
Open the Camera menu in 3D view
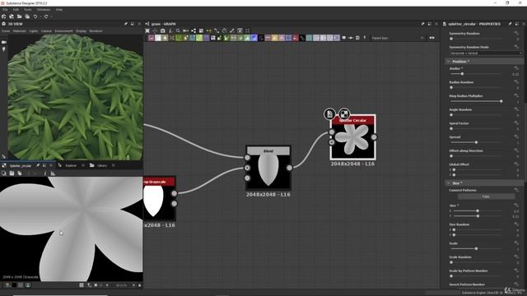click(46, 31)
